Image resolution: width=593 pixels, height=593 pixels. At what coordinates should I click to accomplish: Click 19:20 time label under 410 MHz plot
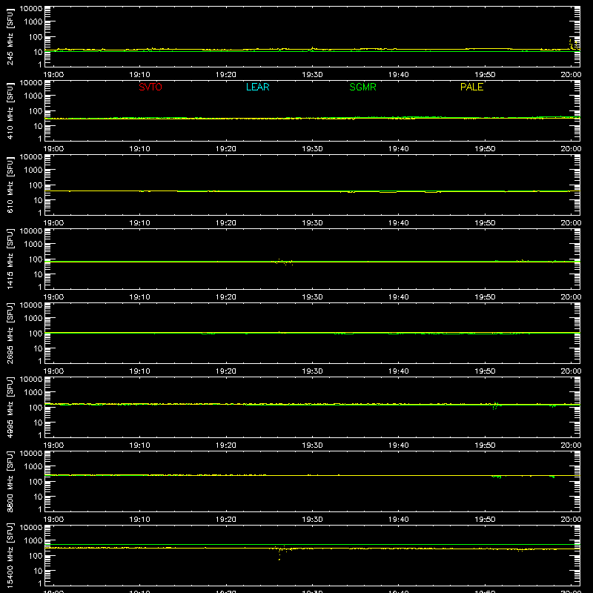click(226, 149)
